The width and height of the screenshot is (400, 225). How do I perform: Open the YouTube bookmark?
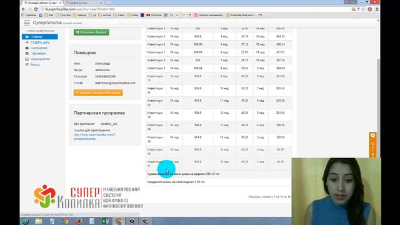154,15
